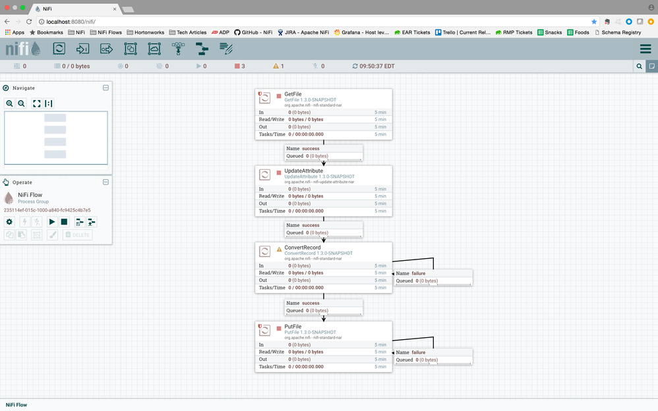Click the NiFi browser tab
Viewport: 658px width, 411px height.
tap(76, 9)
